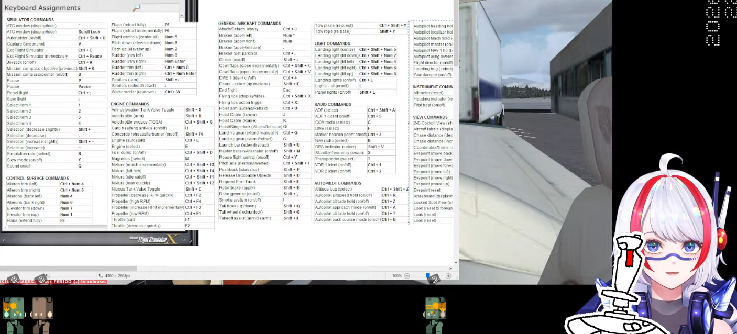This screenshot has width=737, height=334.
Task: Click the ENGINE COMMANDS heading
Action: [130, 104]
